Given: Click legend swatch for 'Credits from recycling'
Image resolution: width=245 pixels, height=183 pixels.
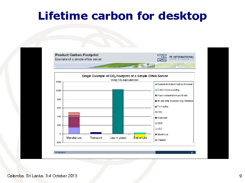Looking at the screenshot, I should coord(156,90).
